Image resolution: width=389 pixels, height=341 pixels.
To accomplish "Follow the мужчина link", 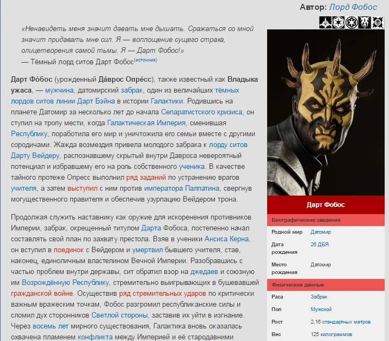I will 59,90.
